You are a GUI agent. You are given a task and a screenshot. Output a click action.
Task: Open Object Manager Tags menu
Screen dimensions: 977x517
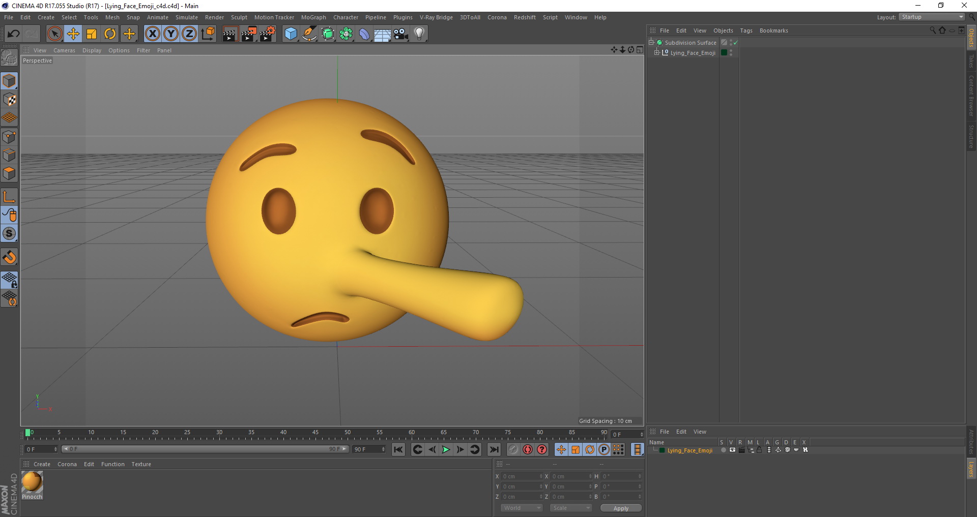(x=746, y=31)
